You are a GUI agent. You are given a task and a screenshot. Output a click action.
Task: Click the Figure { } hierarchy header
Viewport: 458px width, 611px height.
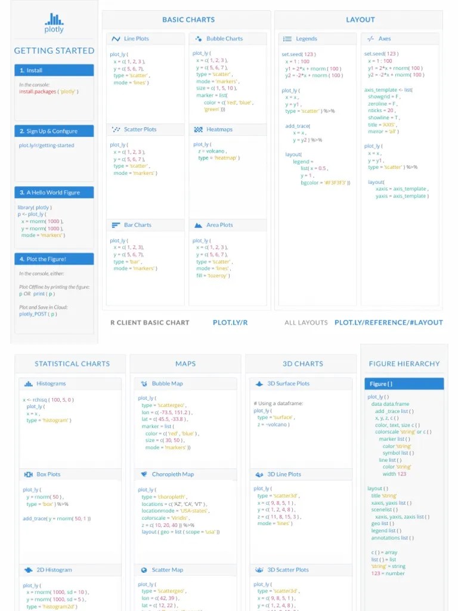click(404, 384)
